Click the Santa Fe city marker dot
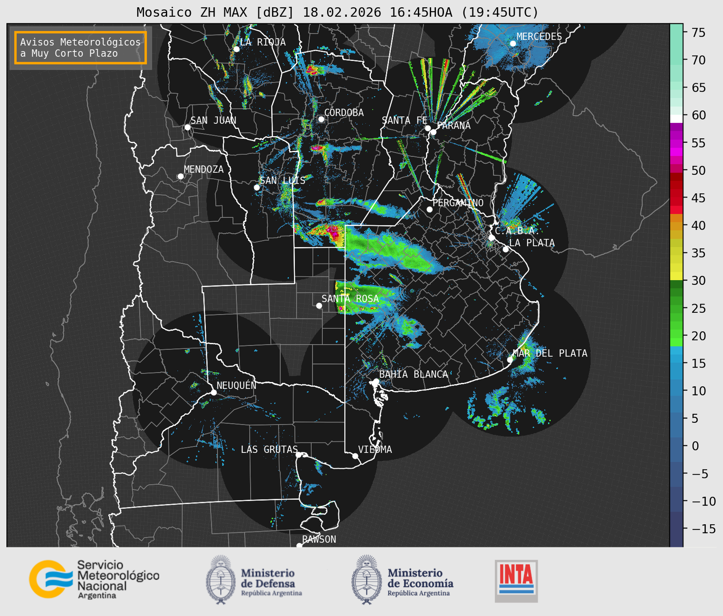Image resolution: width=723 pixels, height=616 pixels. (x=428, y=128)
